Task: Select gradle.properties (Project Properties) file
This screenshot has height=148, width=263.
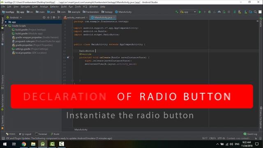Action: coord(32,45)
